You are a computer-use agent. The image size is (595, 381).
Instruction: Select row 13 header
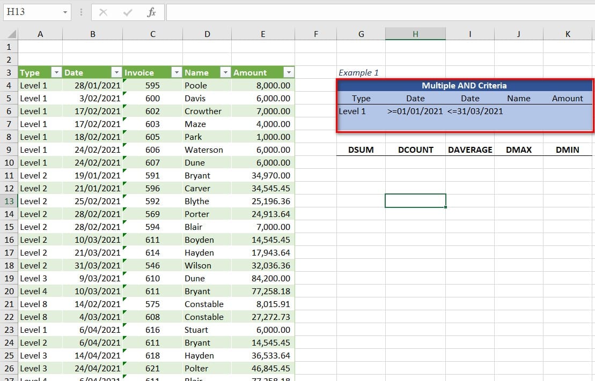pyautogui.click(x=9, y=201)
